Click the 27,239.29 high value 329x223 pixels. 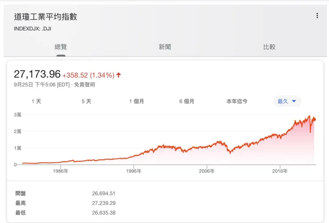pos(104,203)
